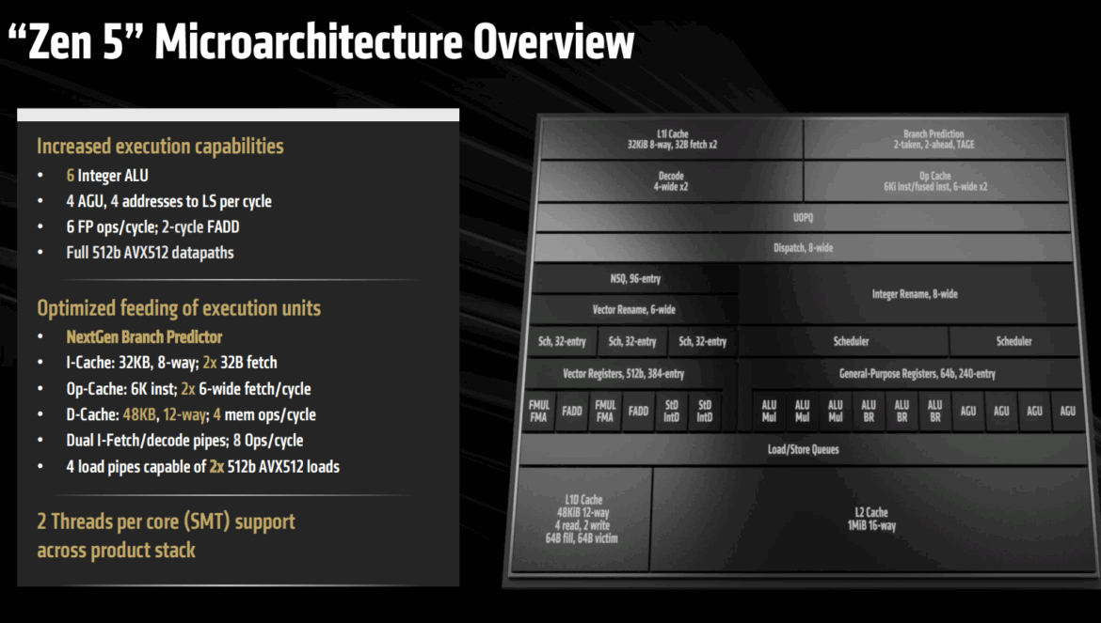Select the Load/Store Queues bar
The image size is (1101, 623).
(802, 449)
